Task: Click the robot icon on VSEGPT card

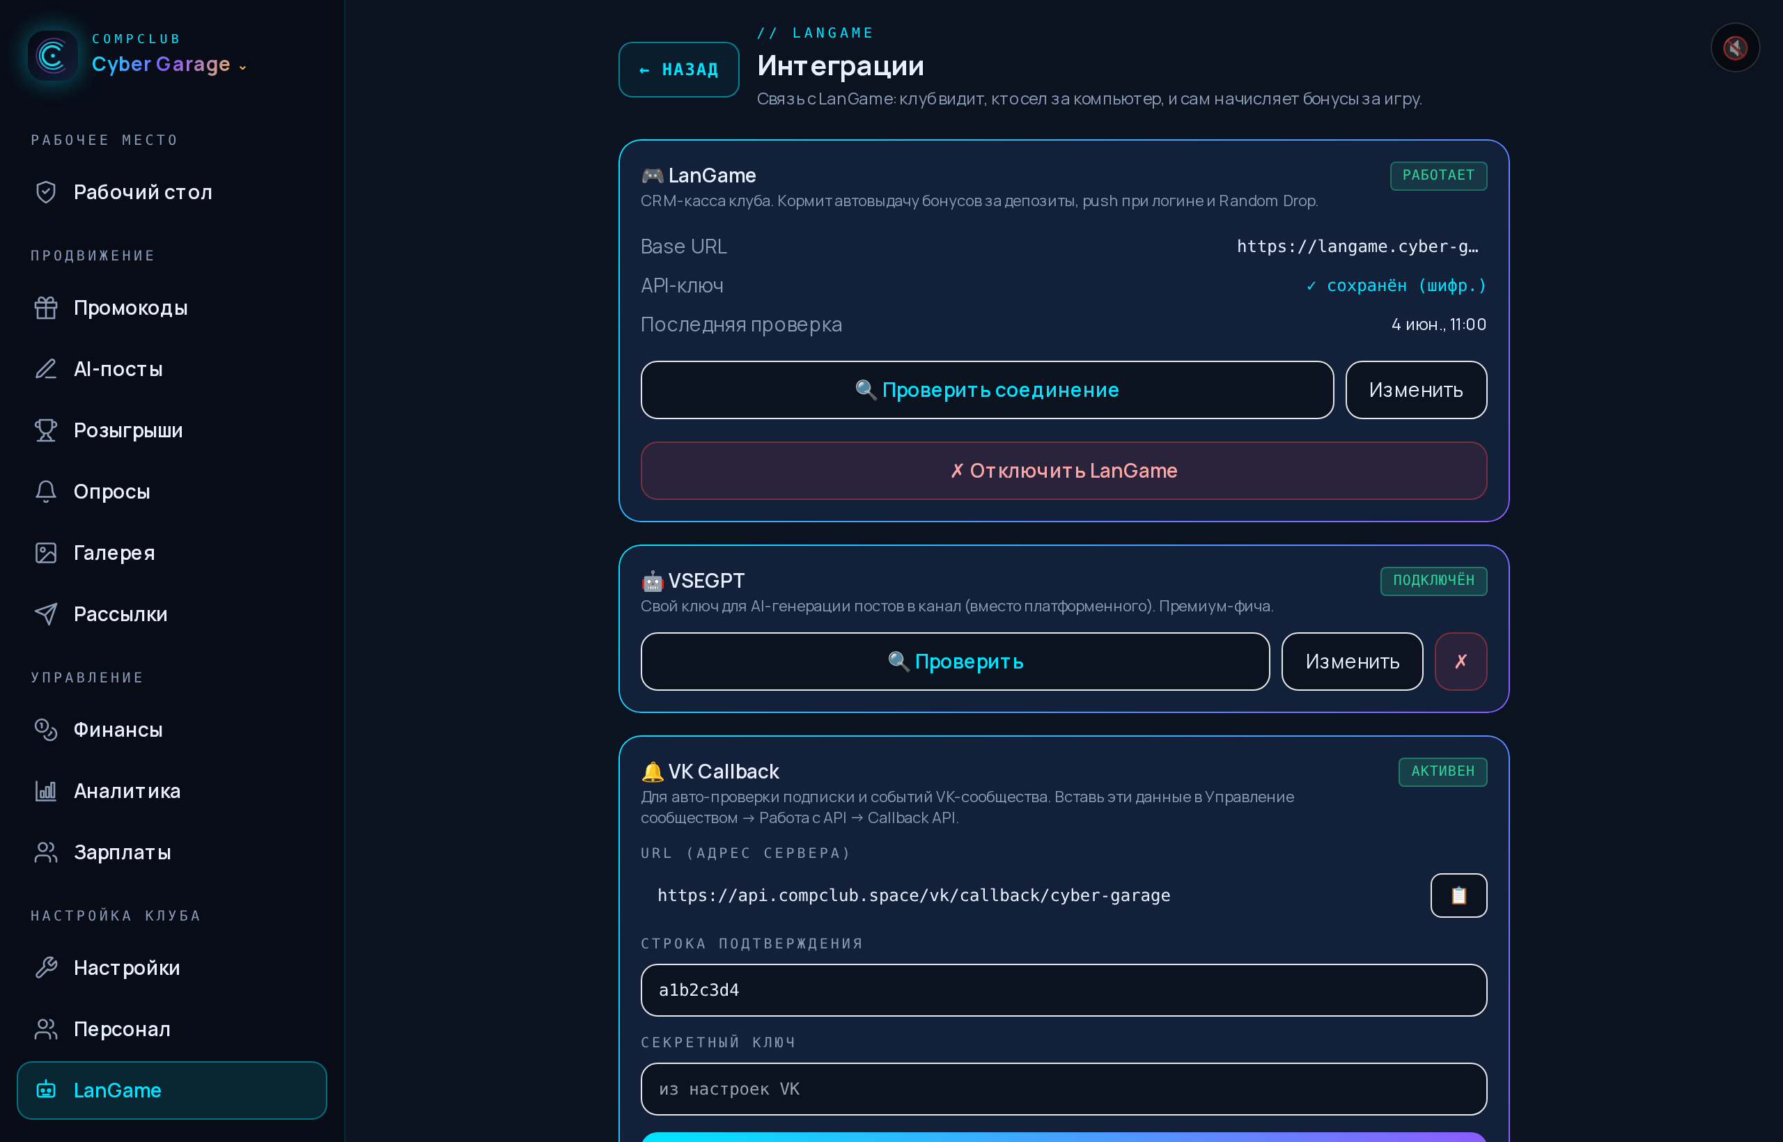Action: pyautogui.click(x=652, y=581)
